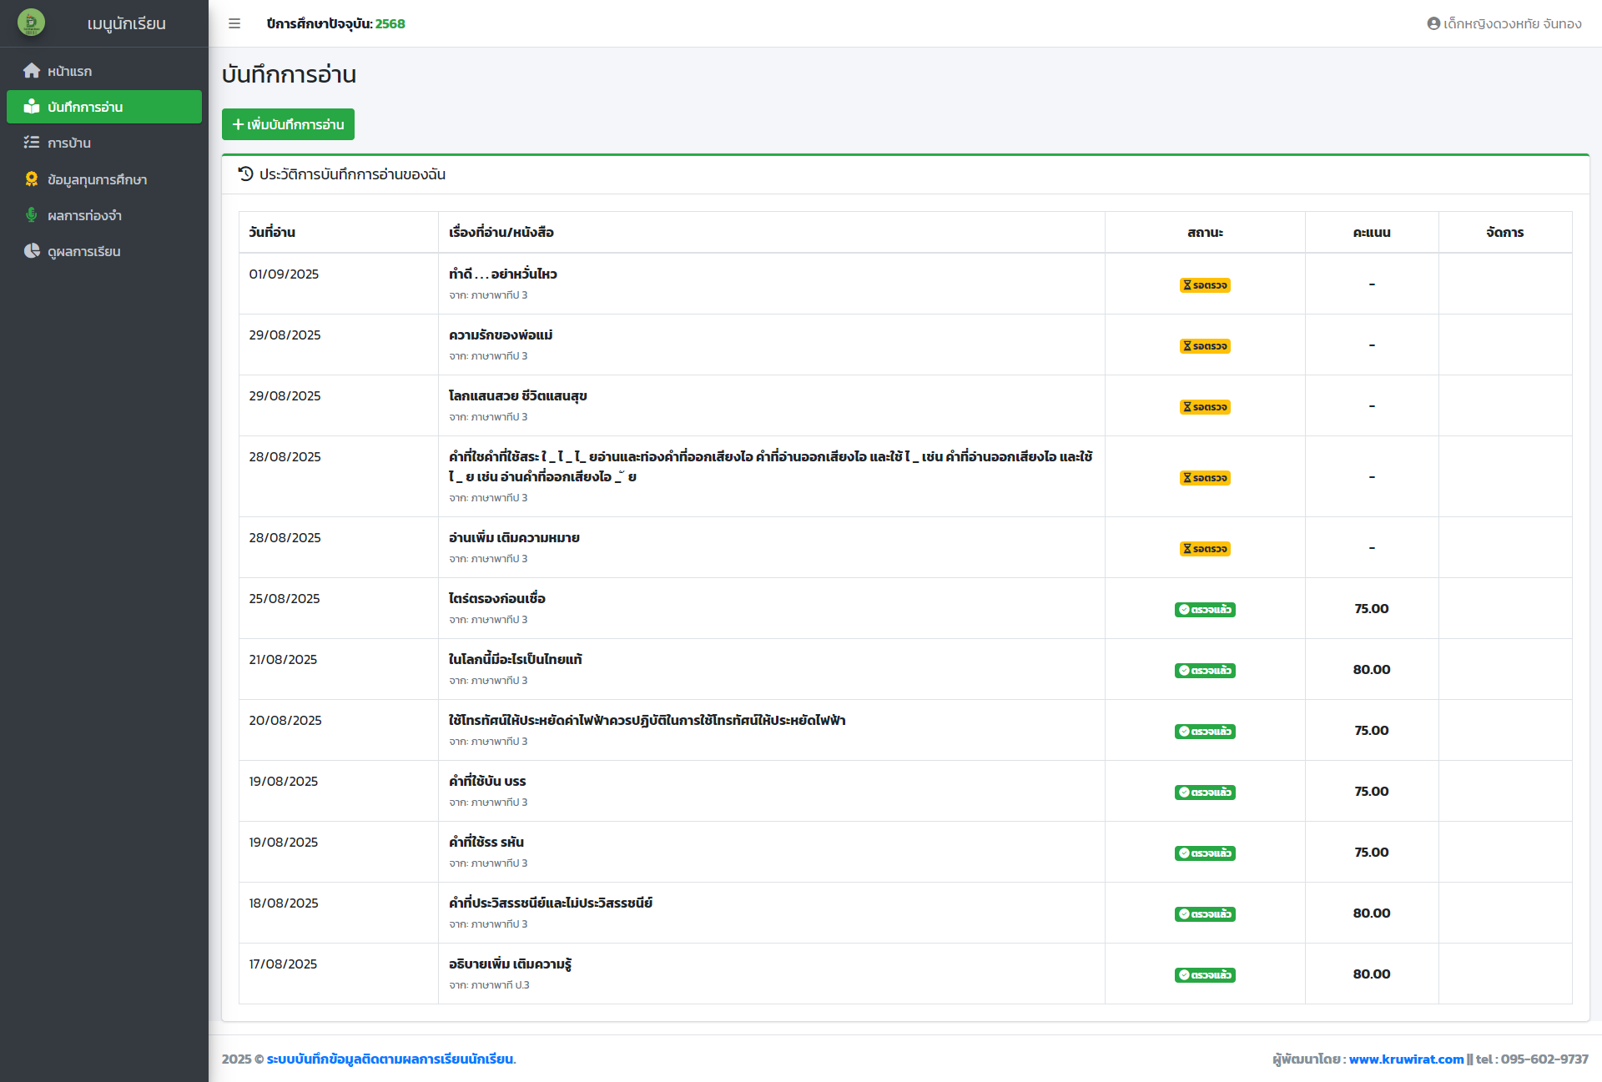Open the ดูผลการเรียน menu item
Viewport: 1602px width, 1082px height.
coord(83,251)
